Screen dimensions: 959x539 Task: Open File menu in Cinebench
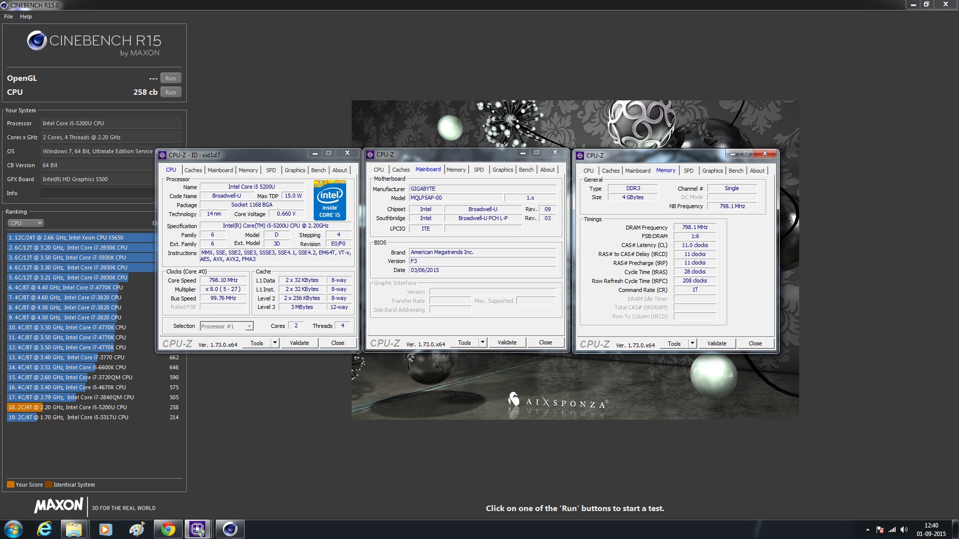8,16
